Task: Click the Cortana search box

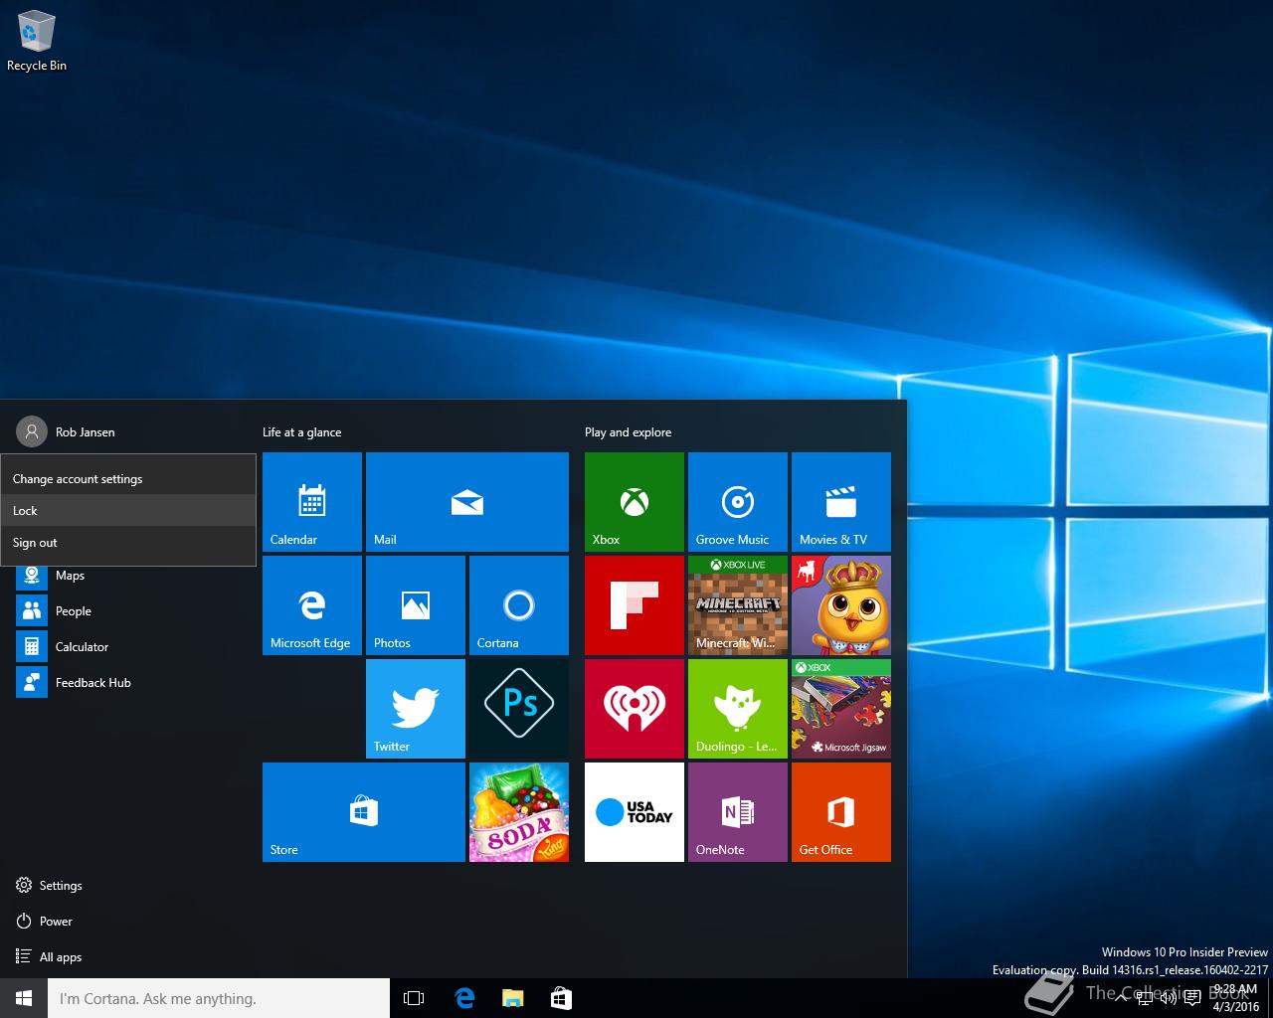Action: tap(219, 998)
